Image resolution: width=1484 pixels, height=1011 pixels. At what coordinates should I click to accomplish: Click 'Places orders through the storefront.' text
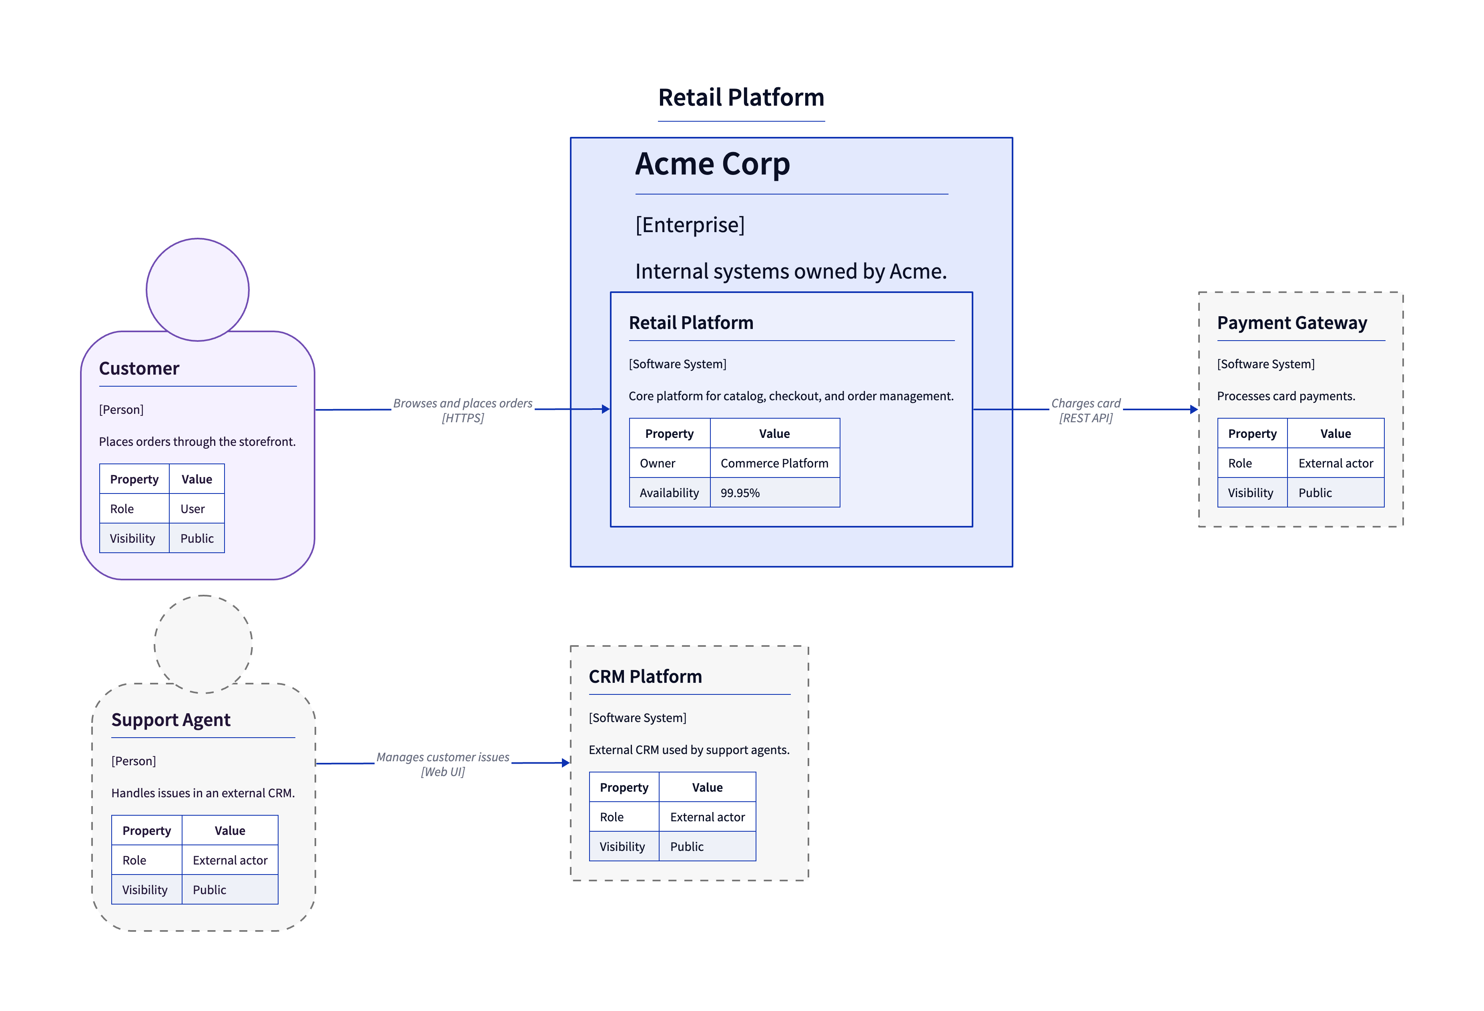tap(197, 441)
